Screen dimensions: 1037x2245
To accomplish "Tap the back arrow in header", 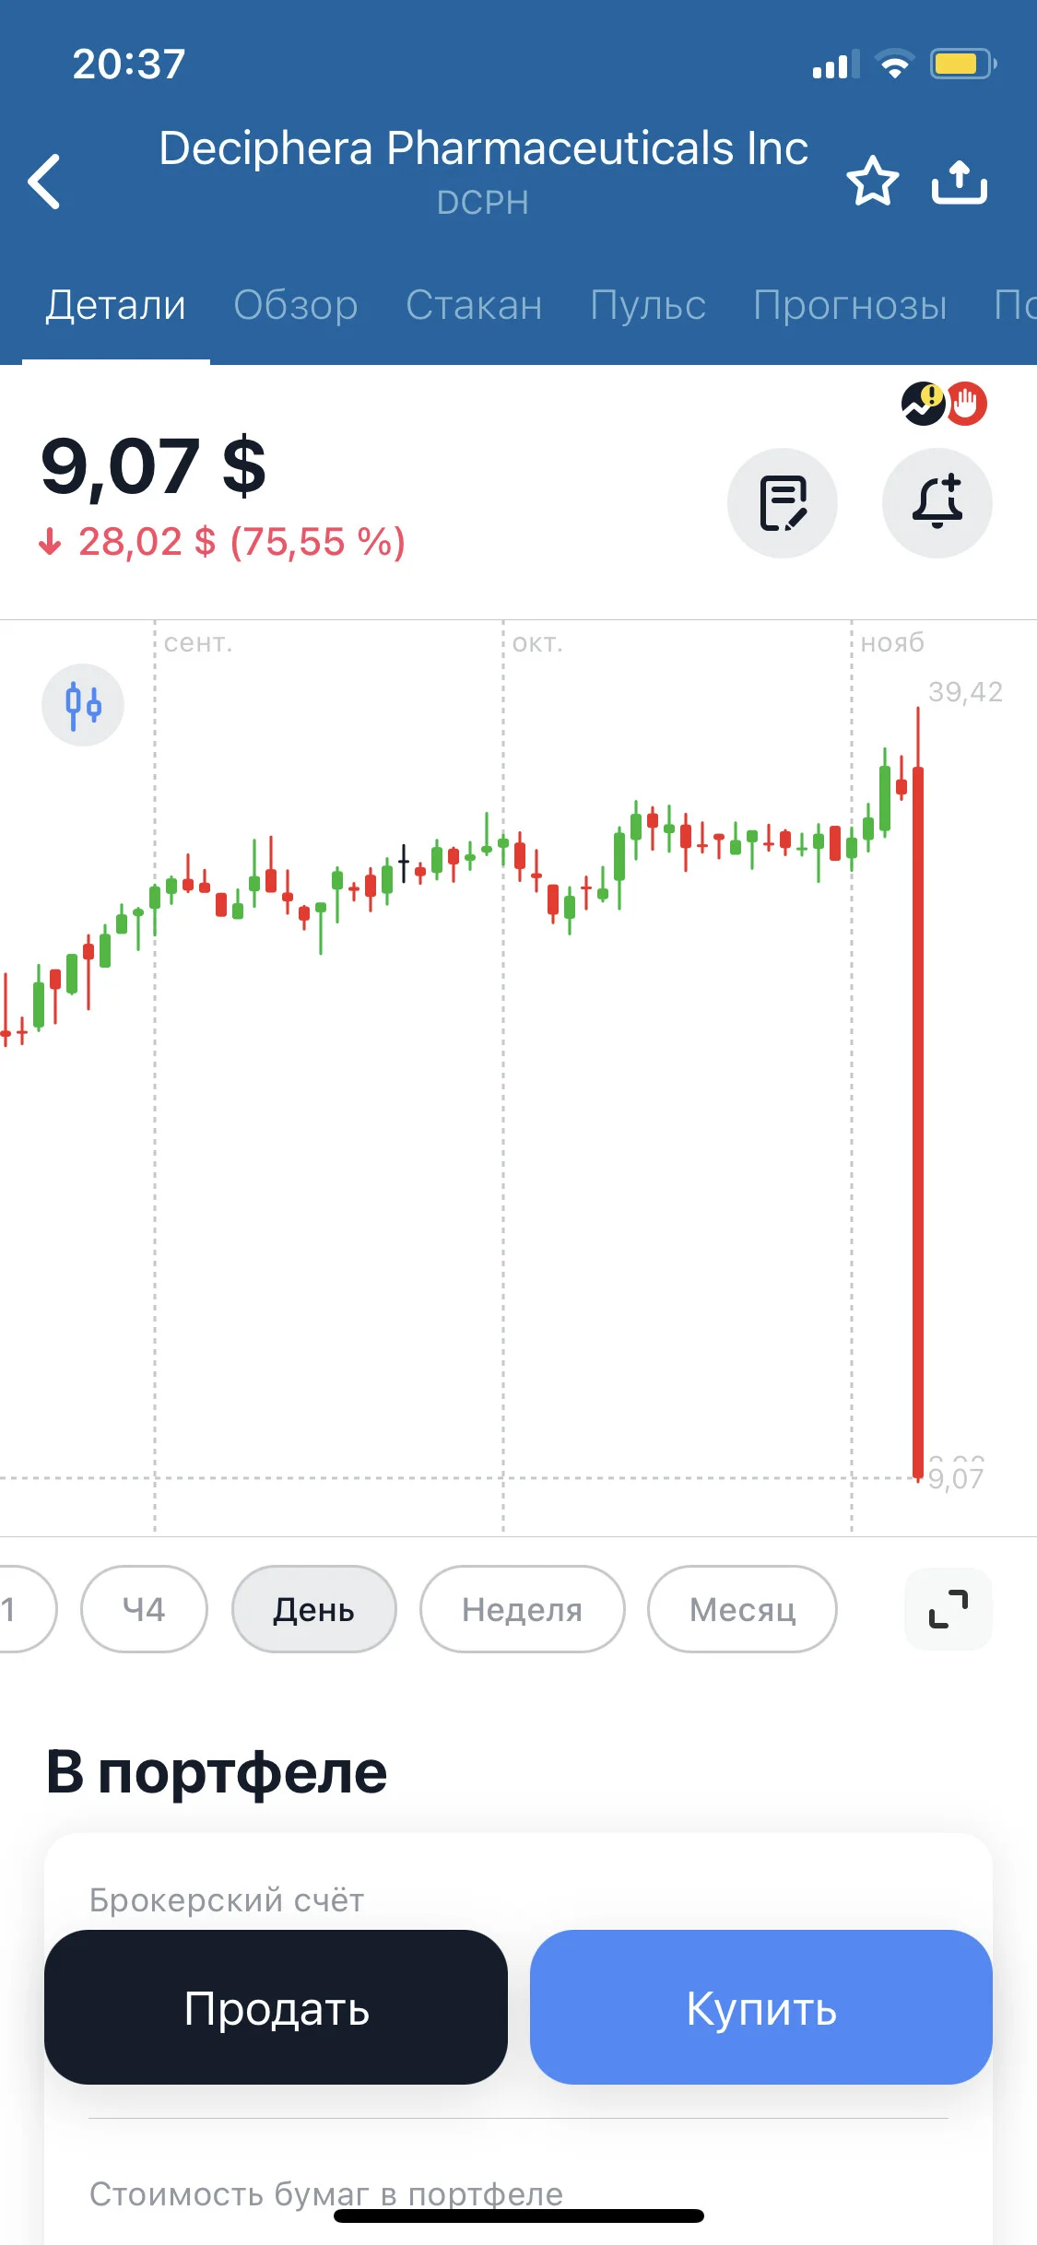I will coord(44,182).
